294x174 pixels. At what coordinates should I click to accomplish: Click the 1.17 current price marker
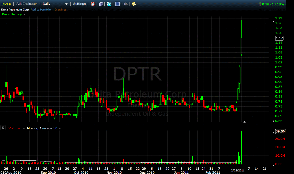click(279, 38)
